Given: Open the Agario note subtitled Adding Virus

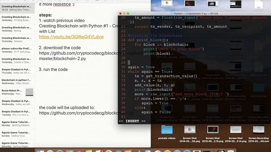Looking at the screenshot, I should 17,134.
